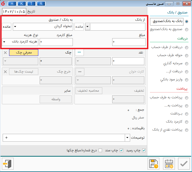
Task: Click the K toolbar button
Action: point(22,3)
